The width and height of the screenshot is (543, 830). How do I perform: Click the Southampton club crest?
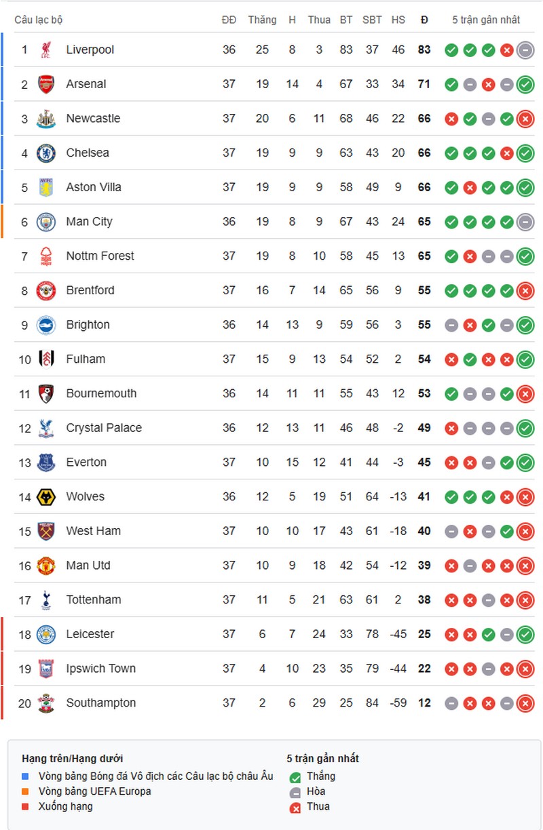[x=46, y=703]
